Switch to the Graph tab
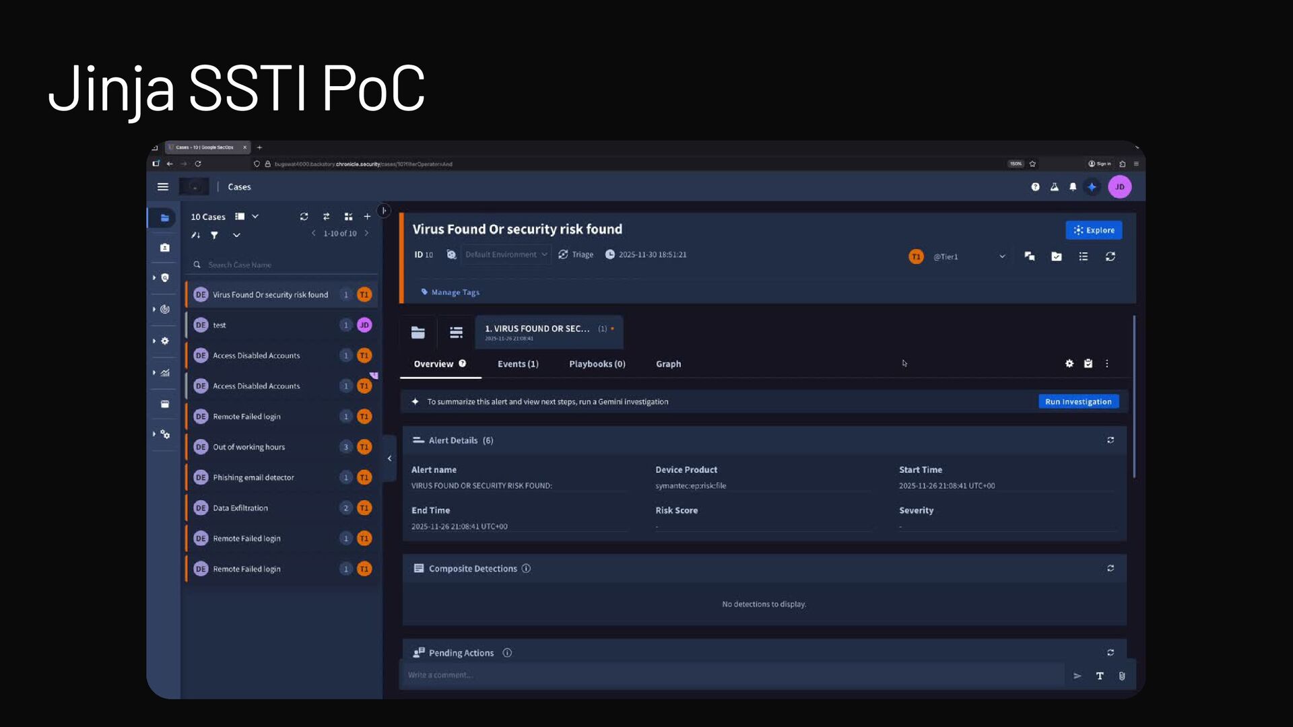1293x727 pixels. point(668,364)
